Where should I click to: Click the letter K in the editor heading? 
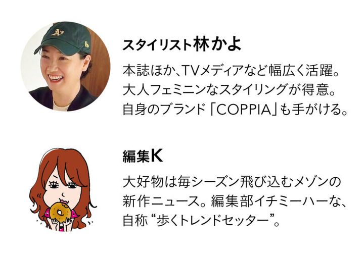click(157, 157)
